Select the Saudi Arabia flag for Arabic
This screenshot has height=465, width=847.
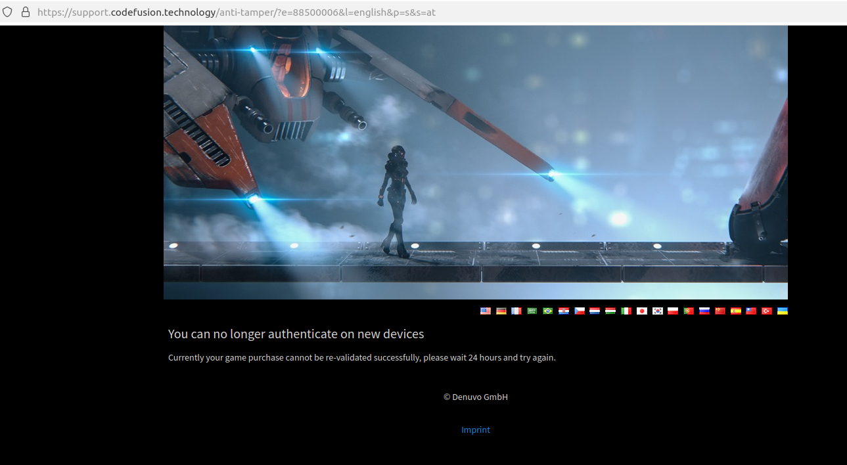532,311
